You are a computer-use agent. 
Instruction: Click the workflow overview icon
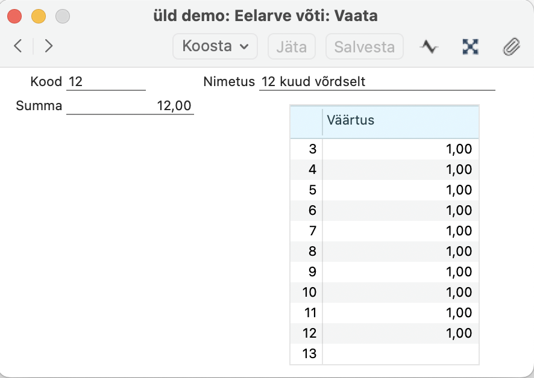(x=470, y=46)
